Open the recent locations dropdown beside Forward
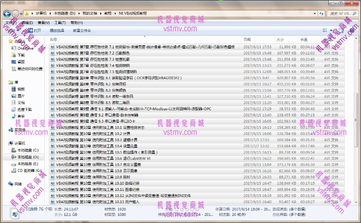361x223 pixels. click(21, 14)
